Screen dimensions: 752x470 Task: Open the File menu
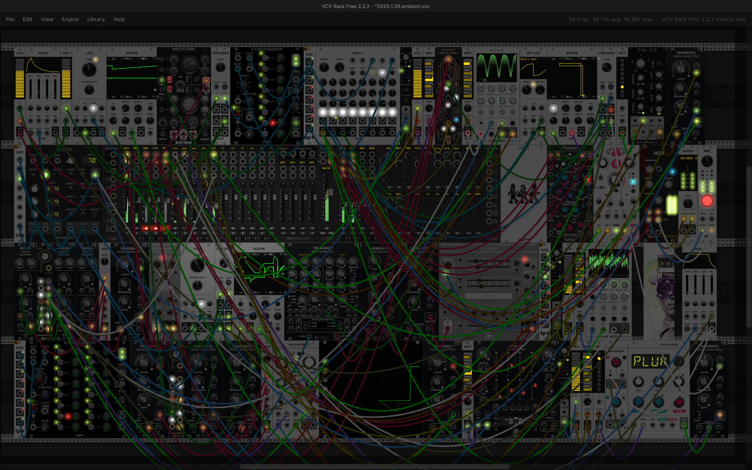tap(10, 19)
